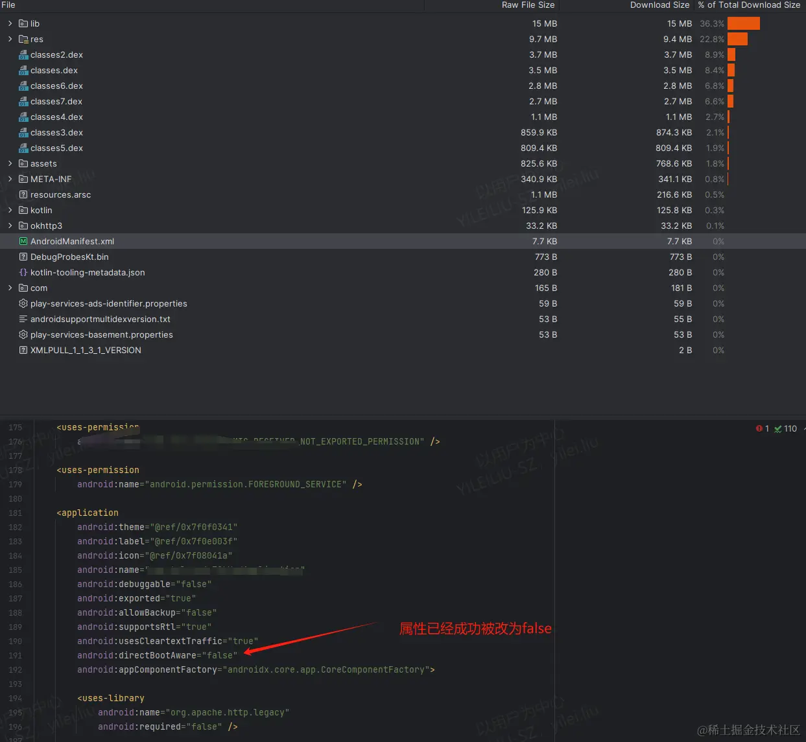Click the META-INF folder icon
The image size is (806, 742).
coord(23,179)
